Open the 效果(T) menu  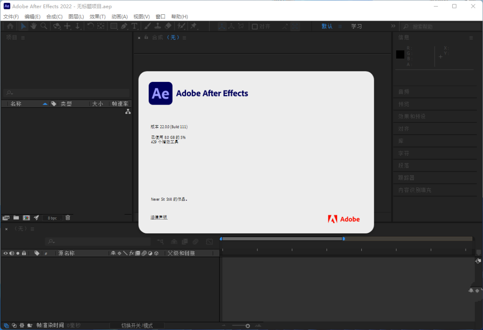[x=97, y=17]
